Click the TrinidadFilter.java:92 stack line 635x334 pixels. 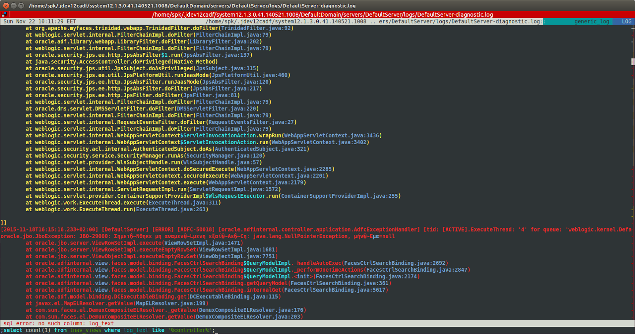(160, 28)
